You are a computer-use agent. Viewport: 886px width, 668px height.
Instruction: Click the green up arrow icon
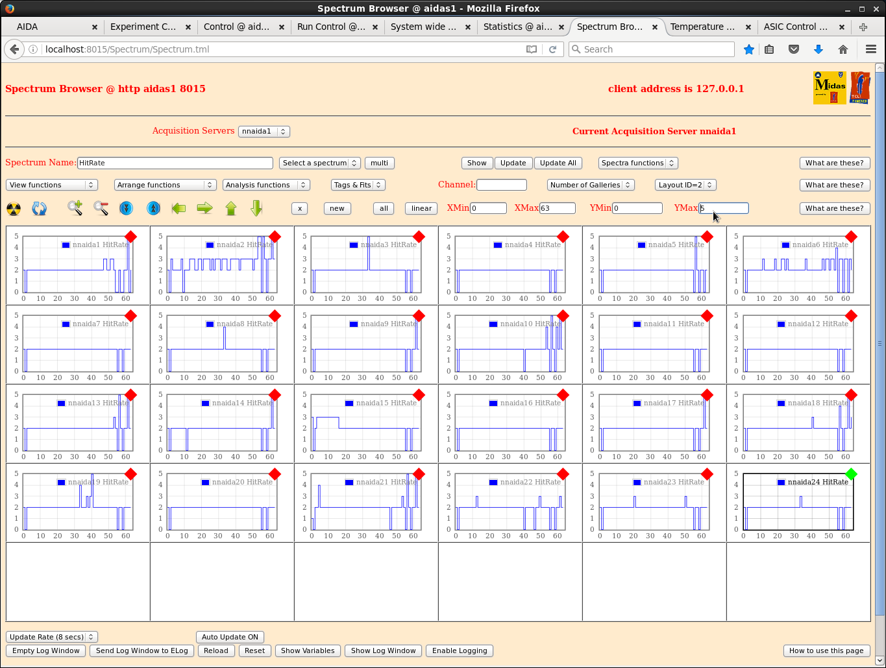pos(231,208)
